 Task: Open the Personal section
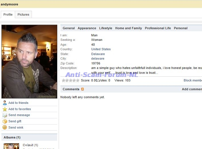click(x=181, y=28)
